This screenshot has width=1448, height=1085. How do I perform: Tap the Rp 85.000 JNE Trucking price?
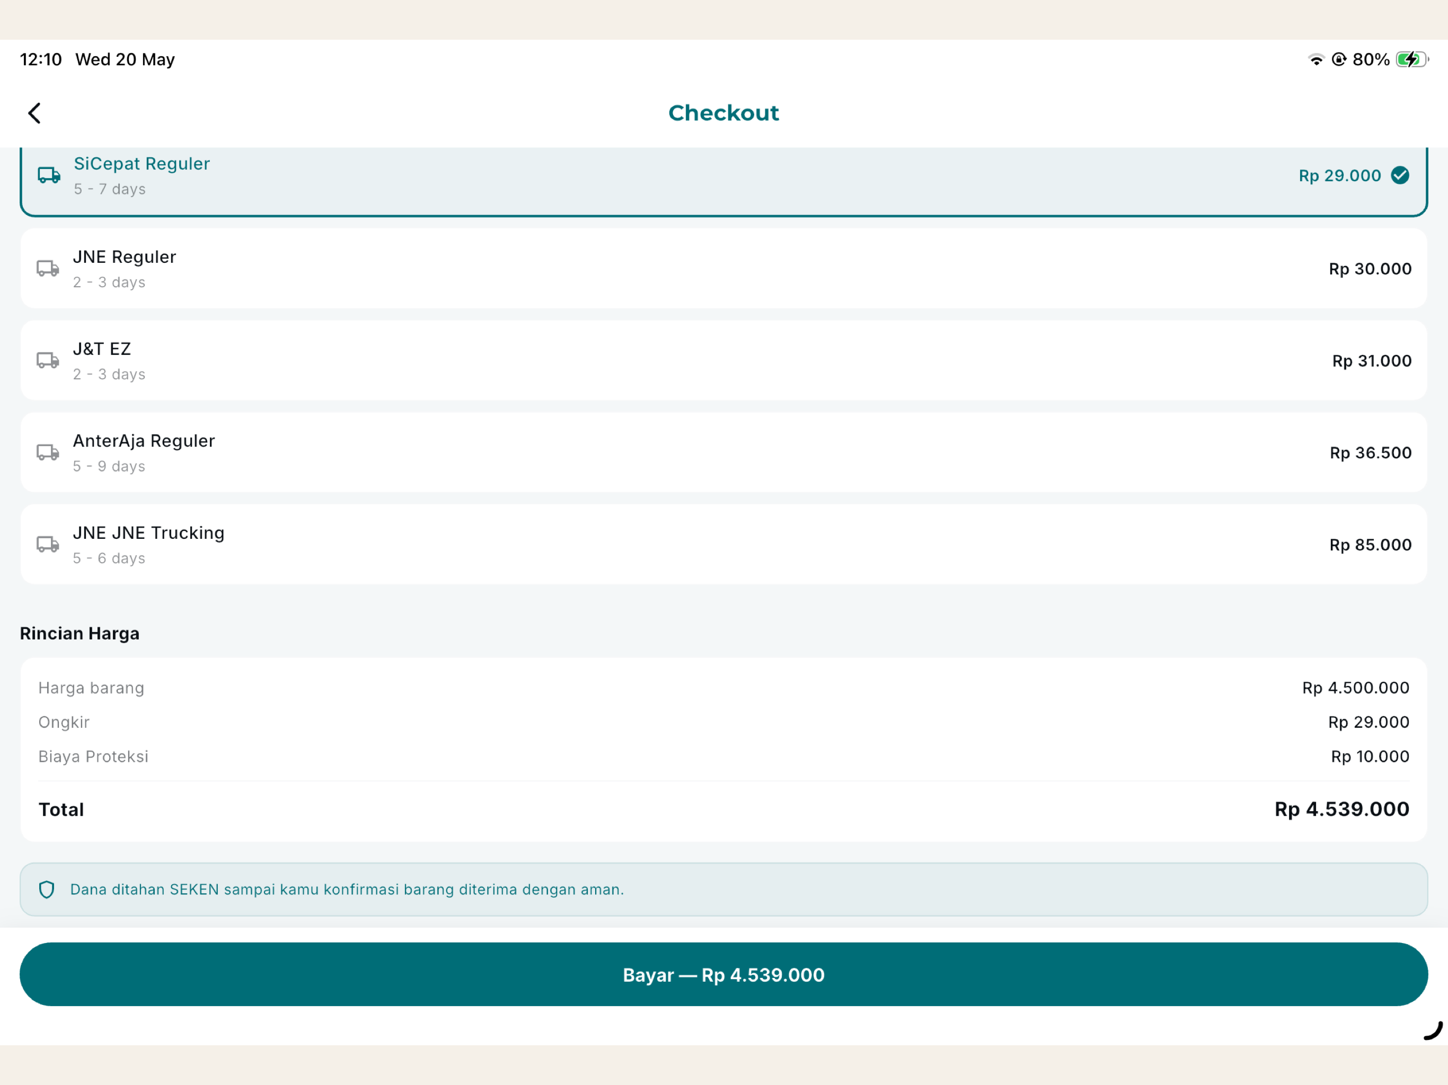coord(1371,545)
